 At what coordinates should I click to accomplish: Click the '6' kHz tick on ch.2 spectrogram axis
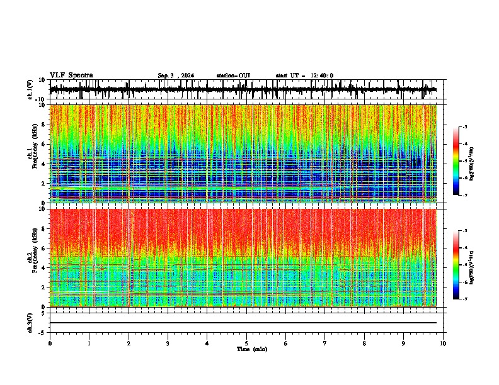point(43,248)
